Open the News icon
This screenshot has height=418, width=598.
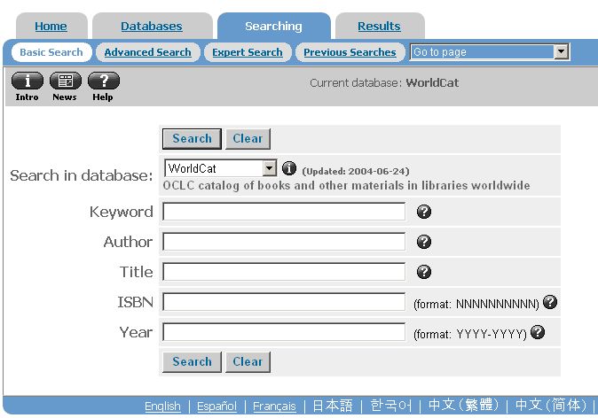[66, 81]
